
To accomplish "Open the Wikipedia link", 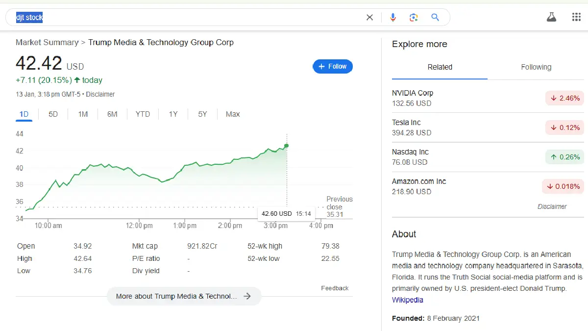I will coord(408,300).
